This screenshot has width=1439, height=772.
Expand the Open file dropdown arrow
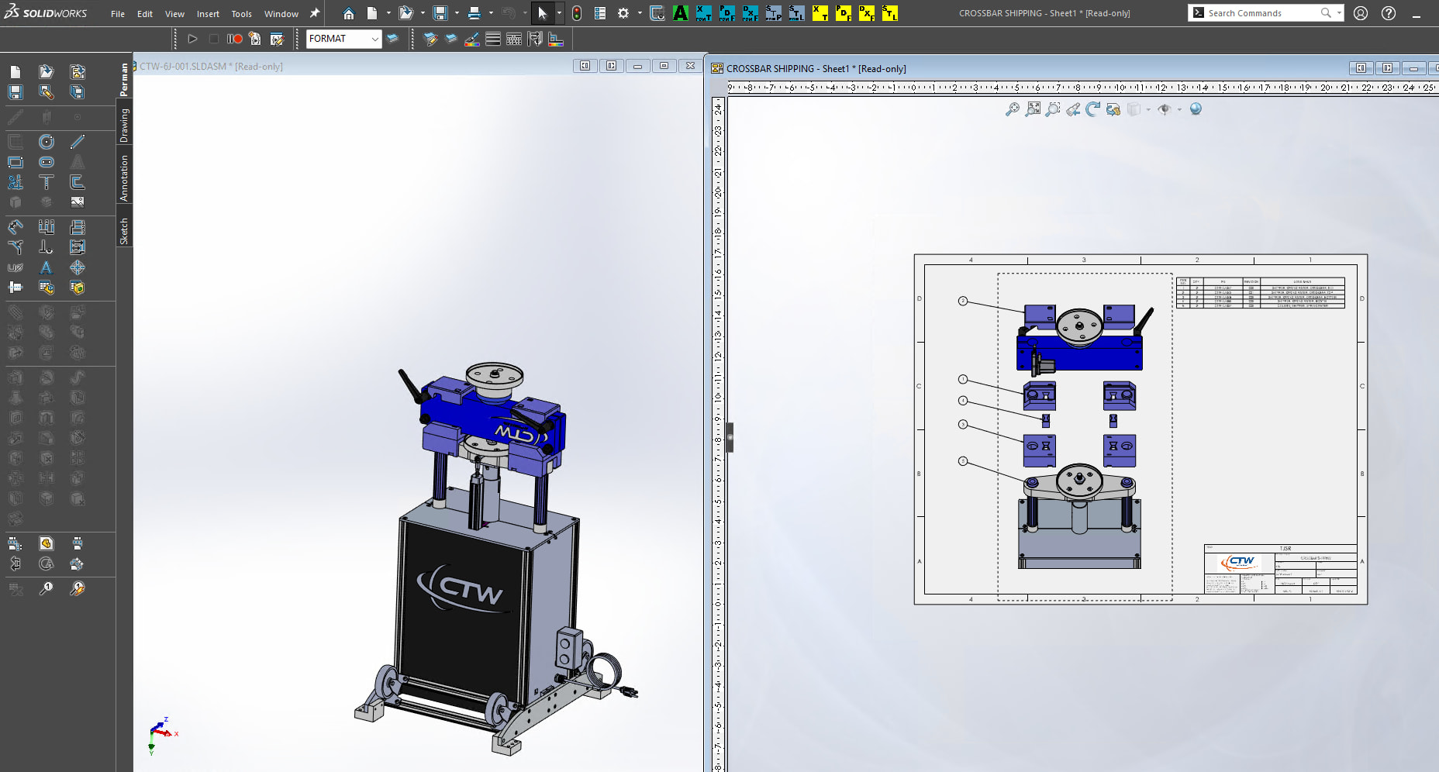click(423, 13)
